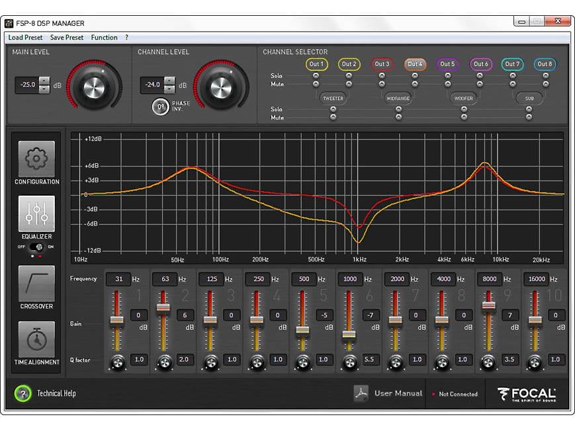Select the Out 4 channel button
575x431 pixels.
(415, 64)
